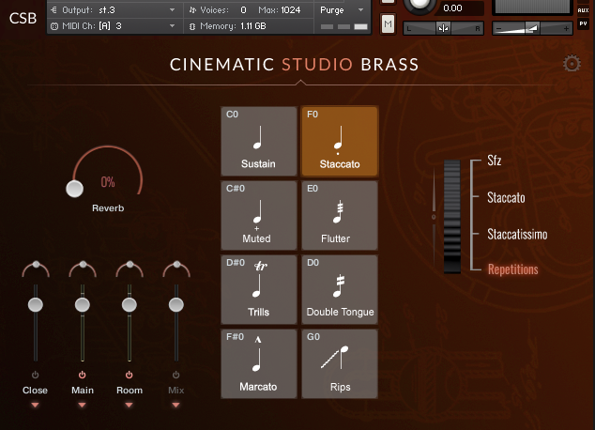The image size is (595, 430).
Task: Click the Reverb 0% value
Action: pos(108,182)
